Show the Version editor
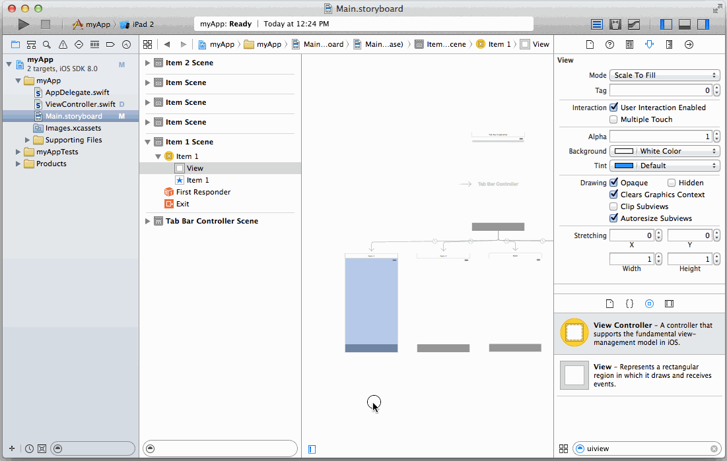Image resolution: width=727 pixels, height=461 pixels. coord(634,24)
